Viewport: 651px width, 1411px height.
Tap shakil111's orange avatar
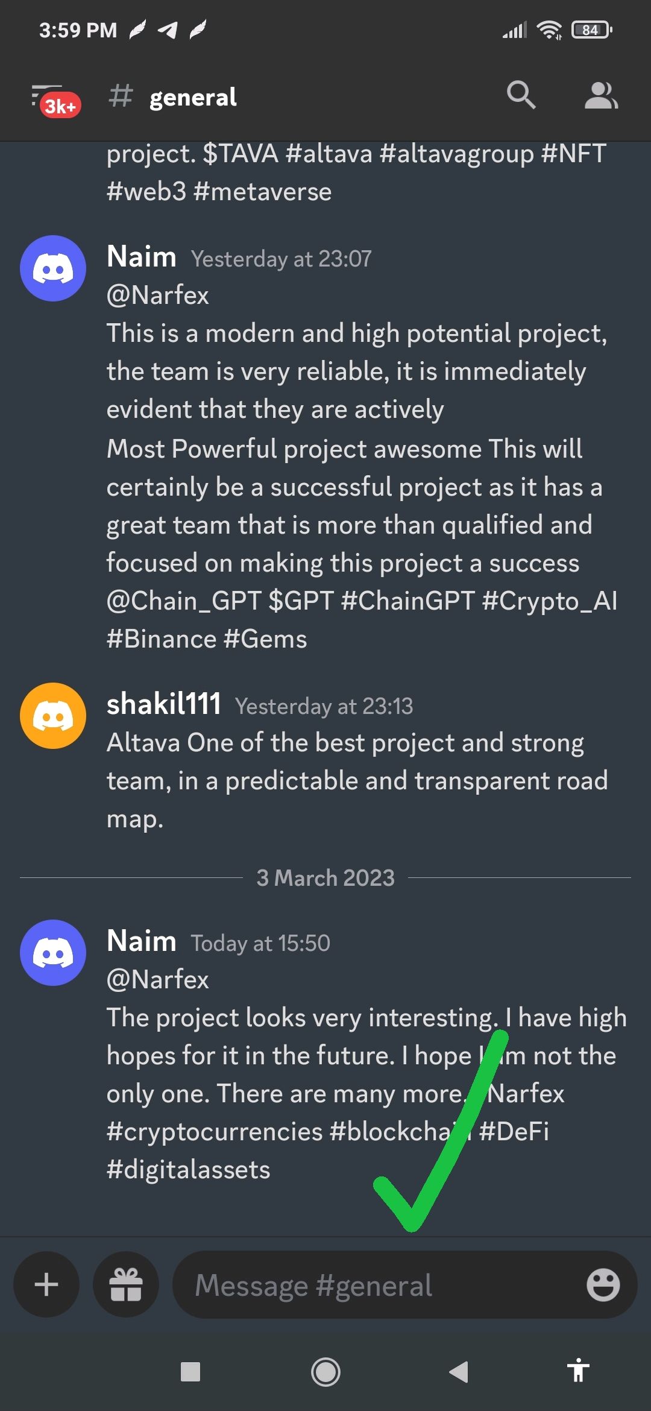[x=53, y=716]
